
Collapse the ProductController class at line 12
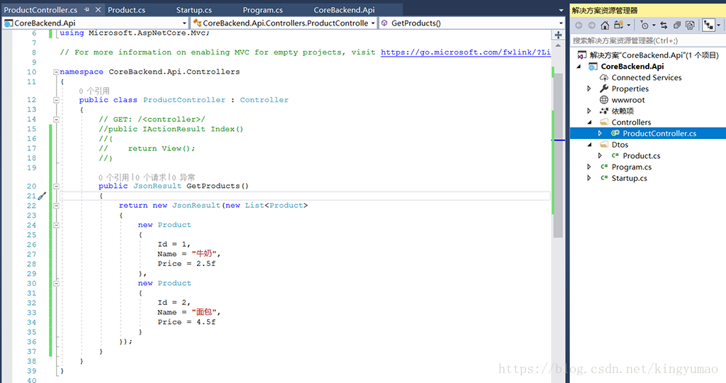tap(56, 100)
